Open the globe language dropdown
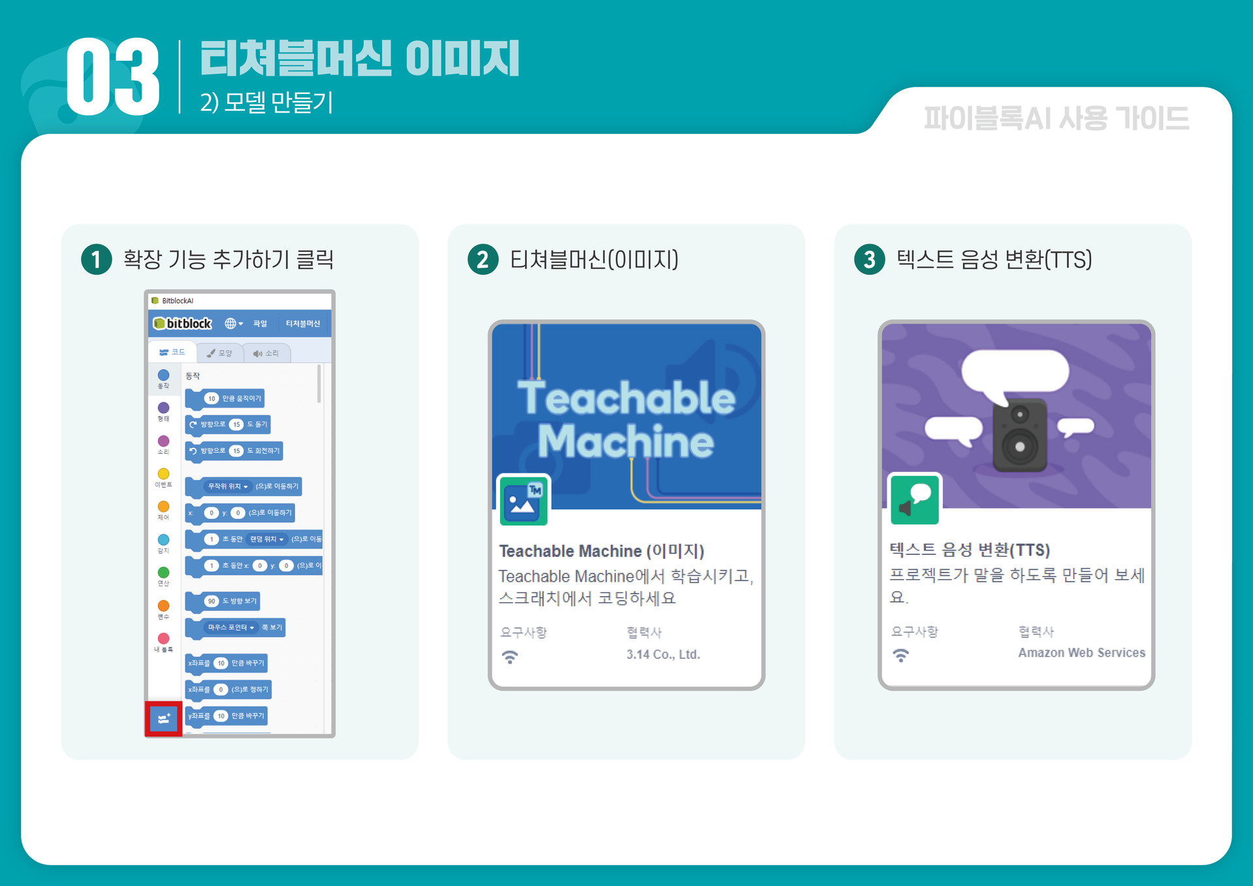This screenshot has width=1253, height=886. 234,323
